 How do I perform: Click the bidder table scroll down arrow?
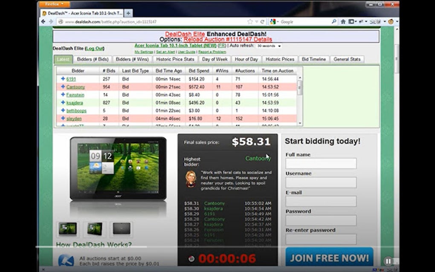pyautogui.click(x=300, y=123)
